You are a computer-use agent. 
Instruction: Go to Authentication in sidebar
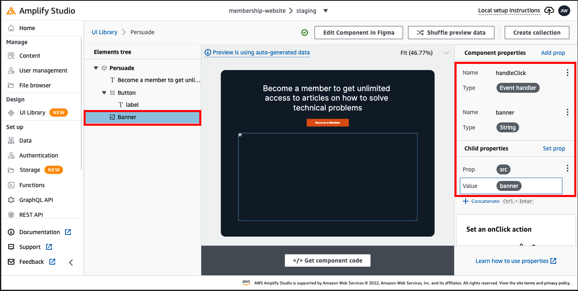(x=39, y=155)
